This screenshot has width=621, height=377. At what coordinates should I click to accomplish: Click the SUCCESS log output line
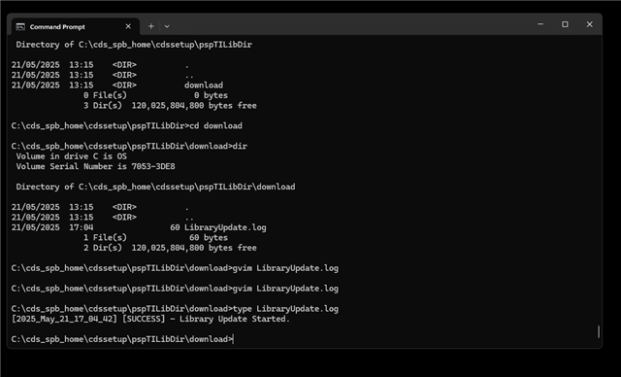coord(150,319)
